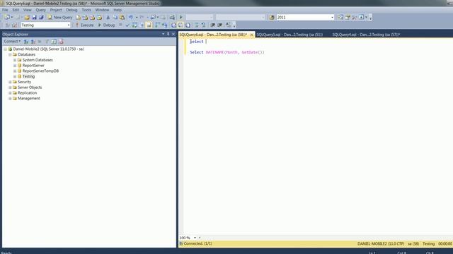
Task: Expand the Replication folder
Action: [x=10, y=92]
